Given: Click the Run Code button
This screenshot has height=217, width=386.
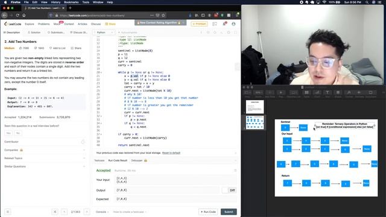Looking at the screenshot, I should [x=208, y=212].
